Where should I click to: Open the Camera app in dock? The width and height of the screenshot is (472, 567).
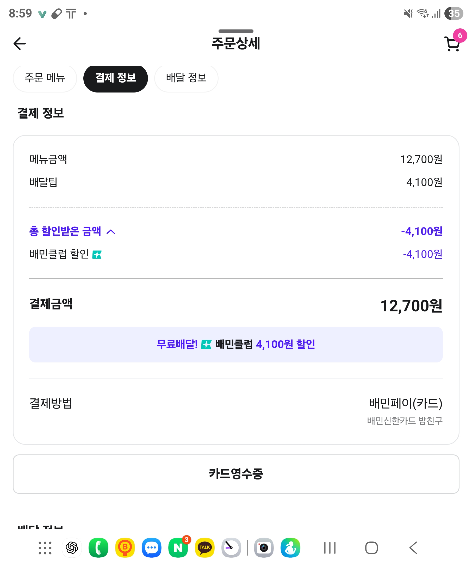[x=264, y=548]
